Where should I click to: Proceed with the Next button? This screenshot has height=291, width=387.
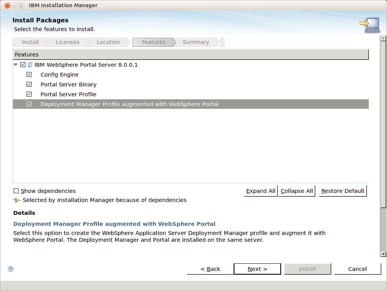[257, 269]
